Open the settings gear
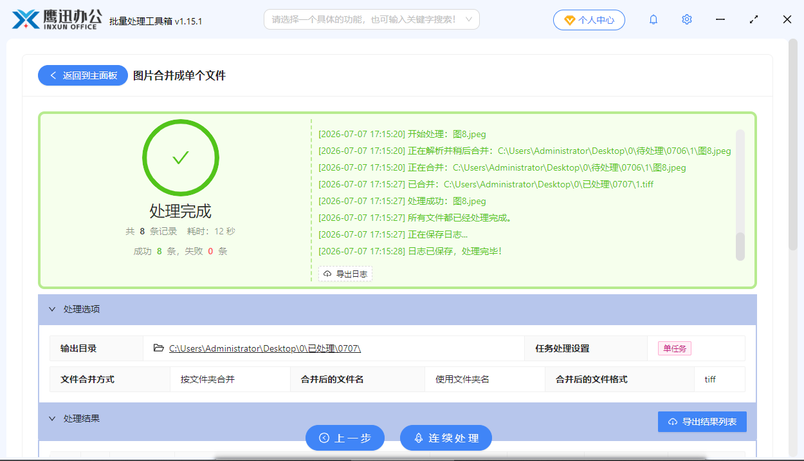Screen dimensions: 804x461 (687, 20)
